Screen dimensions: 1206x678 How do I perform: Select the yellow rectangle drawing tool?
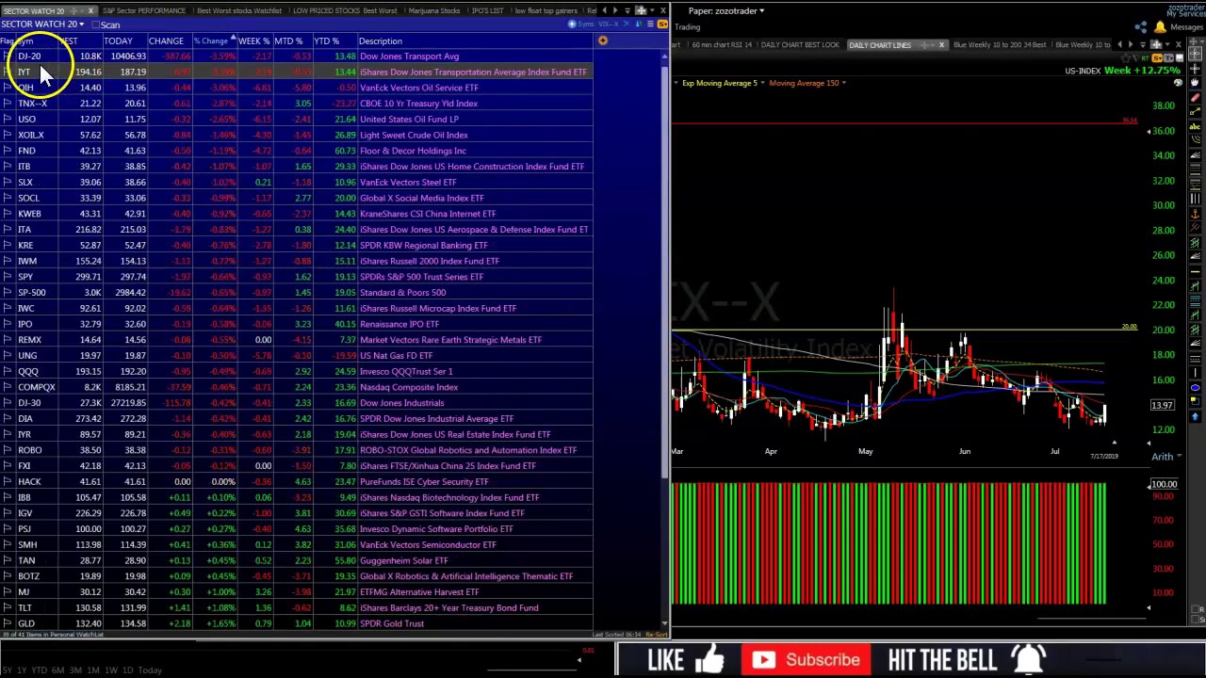[1195, 401]
